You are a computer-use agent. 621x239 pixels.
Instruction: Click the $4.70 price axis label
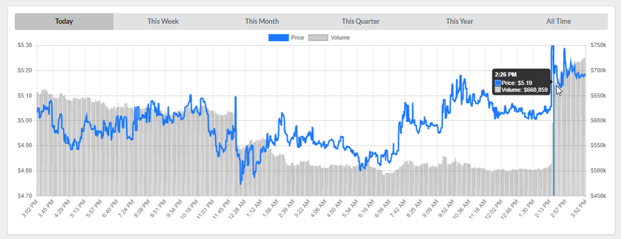click(x=25, y=196)
